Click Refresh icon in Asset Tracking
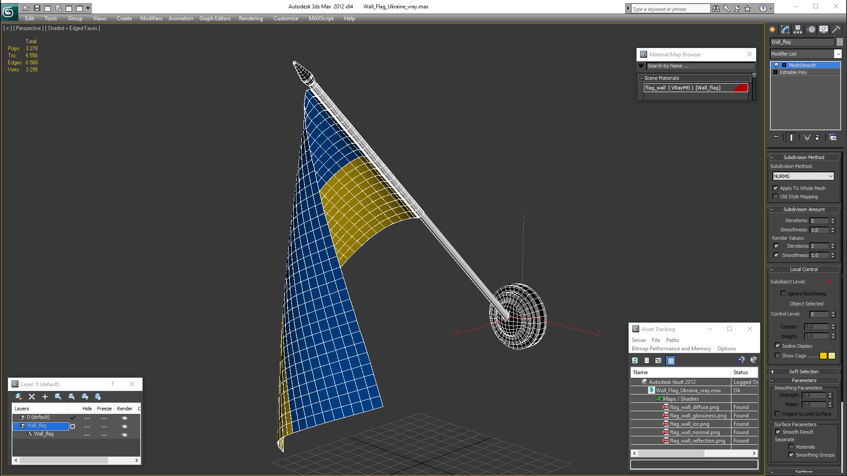This screenshot has height=476, width=847. (x=635, y=361)
